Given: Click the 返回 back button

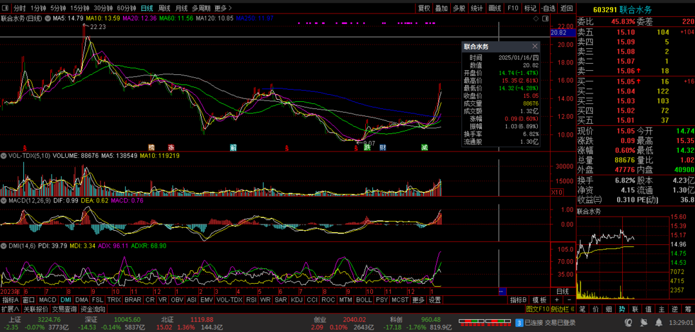Looking at the screenshot, I should 566,8.
